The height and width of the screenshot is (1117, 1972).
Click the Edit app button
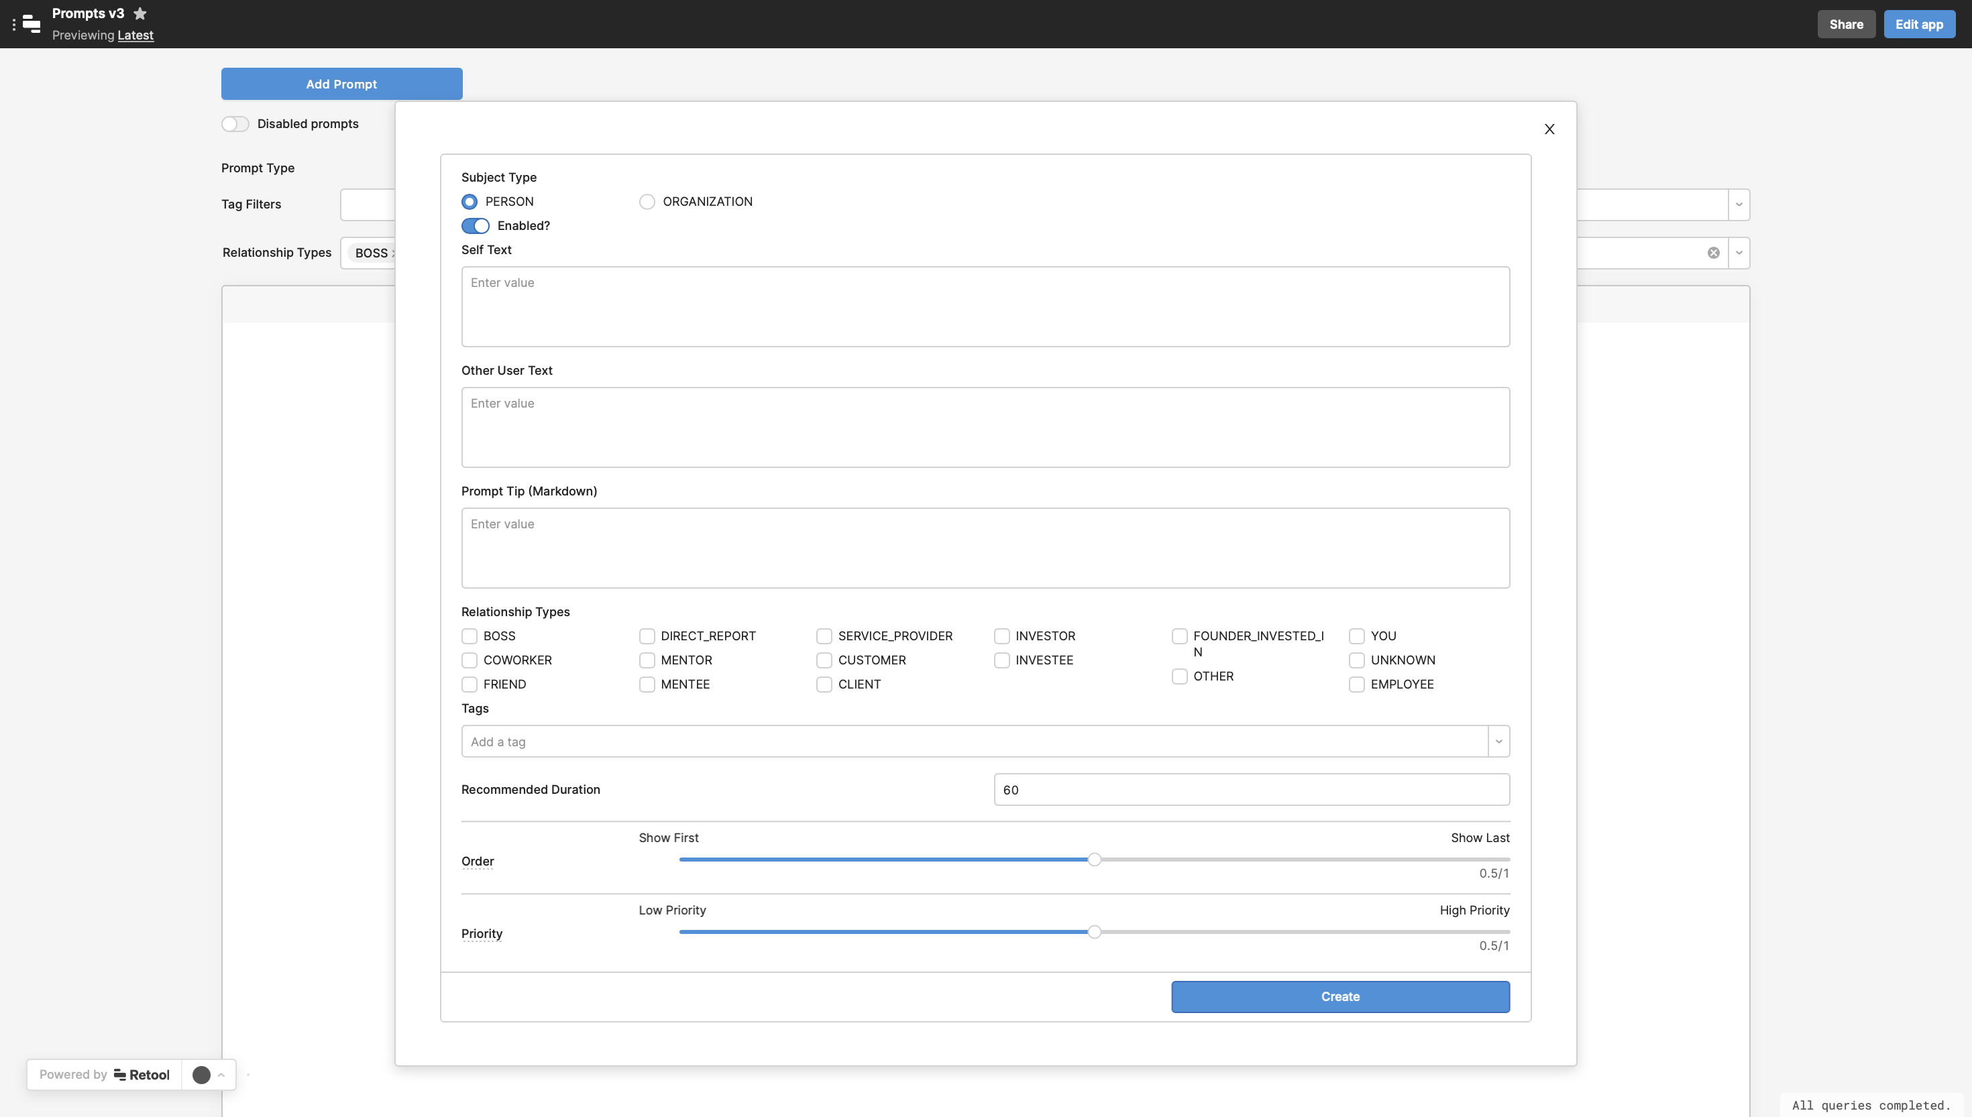[1918, 25]
